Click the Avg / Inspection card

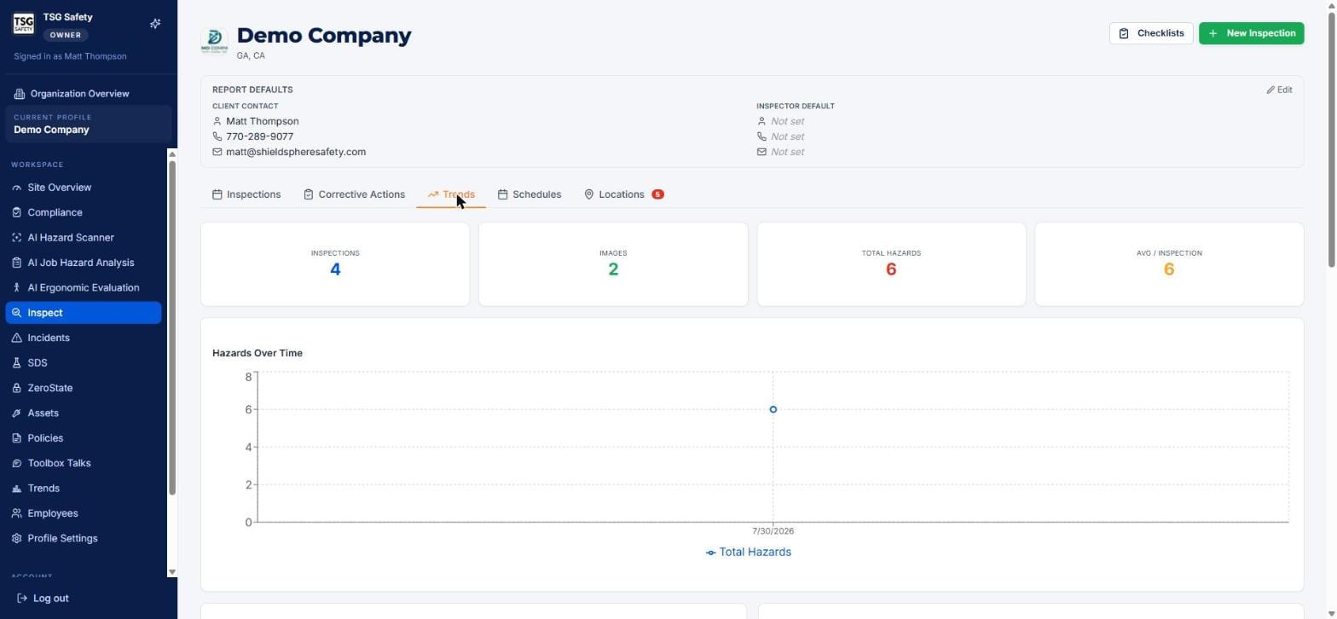click(x=1169, y=264)
